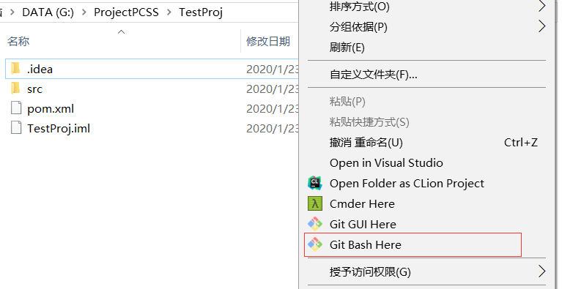562x289 pixels.
Task: Click the CLion icon in context menu
Action: pos(314,183)
